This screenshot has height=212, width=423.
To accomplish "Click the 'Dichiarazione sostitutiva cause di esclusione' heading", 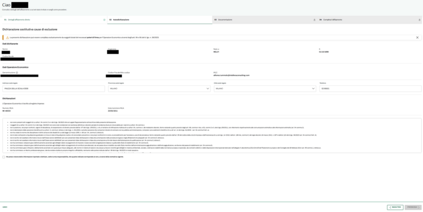I will [x=30, y=30].
